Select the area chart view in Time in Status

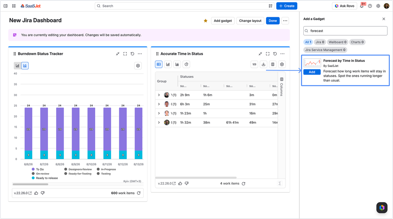pos(177,64)
